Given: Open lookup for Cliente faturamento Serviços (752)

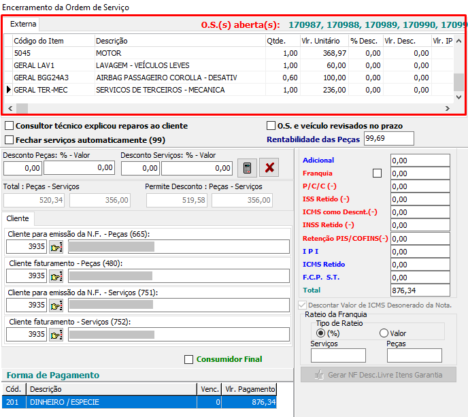Looking at the screenshot, I should (56, 334).
